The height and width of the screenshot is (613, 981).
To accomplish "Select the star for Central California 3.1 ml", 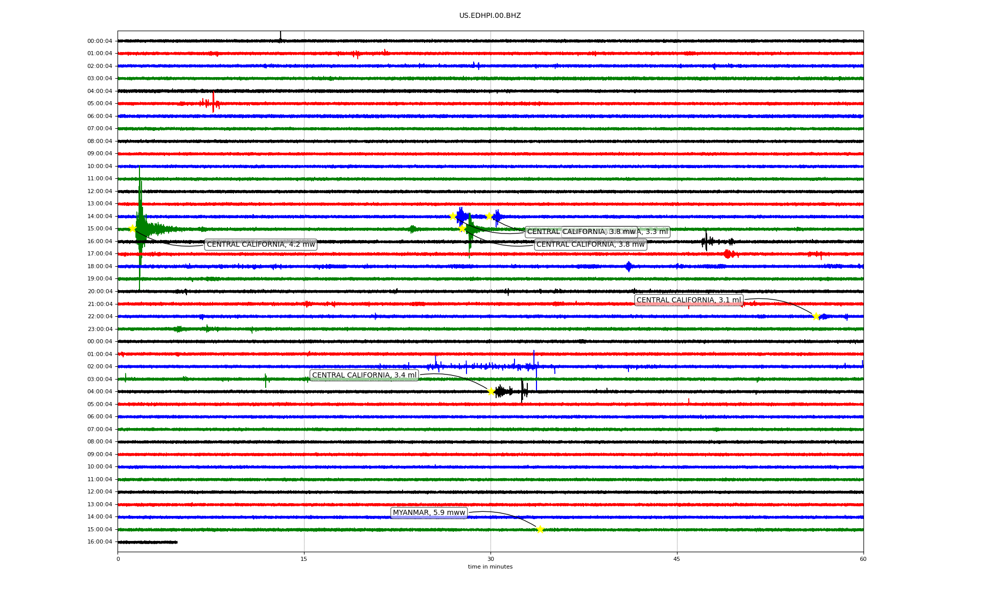I will click(x=816, y=316).
